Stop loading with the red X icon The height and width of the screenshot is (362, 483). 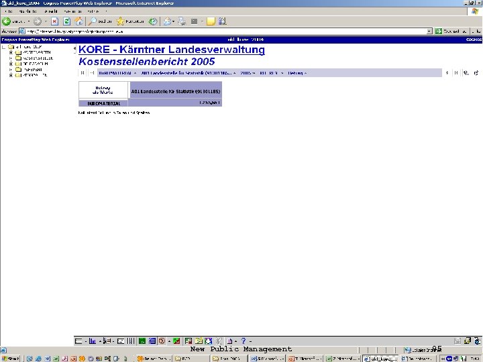click(x=54, y=21)
